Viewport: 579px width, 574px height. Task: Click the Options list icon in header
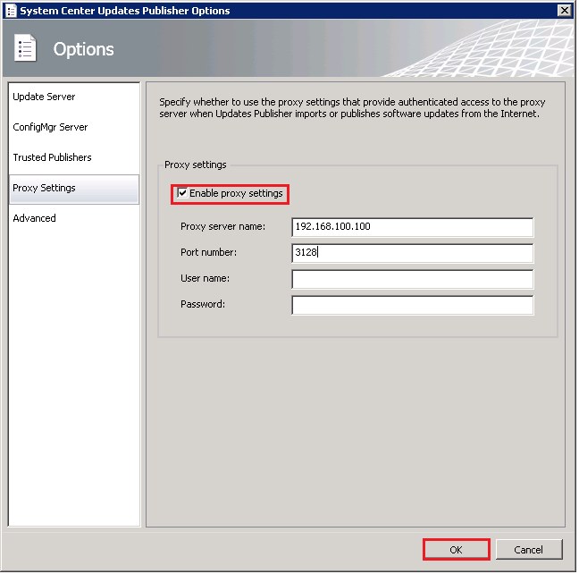coord(25,48)
